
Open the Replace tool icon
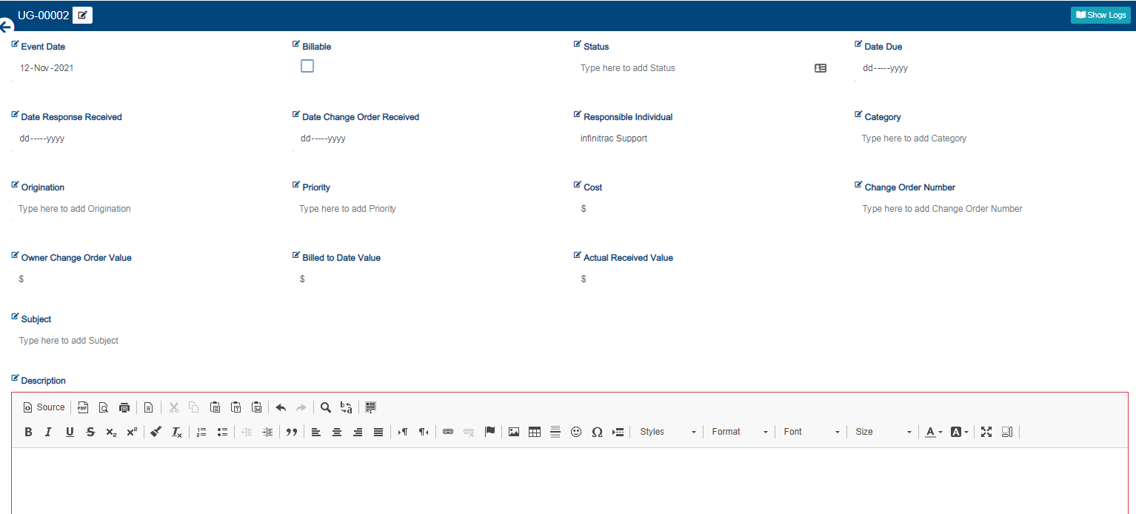[x=347, y=407]
